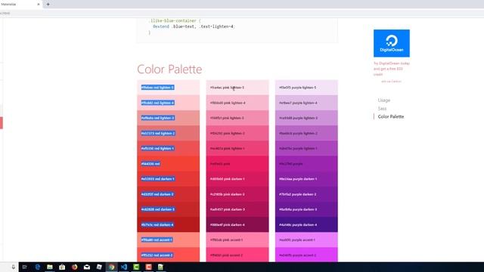Click the Color Palette heading
The image size is (484, 272).
(169, 69)
